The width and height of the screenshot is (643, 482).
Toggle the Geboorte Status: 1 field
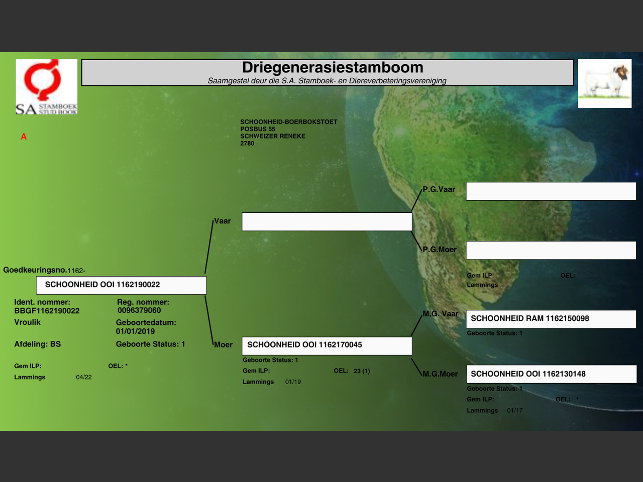(150, 344)
